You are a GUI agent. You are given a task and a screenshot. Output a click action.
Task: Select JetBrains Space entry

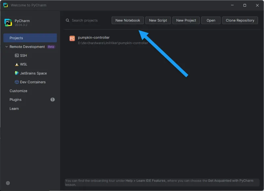pos(33,73)
